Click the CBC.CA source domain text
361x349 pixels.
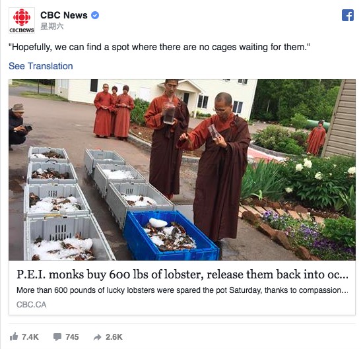(31, 305)
